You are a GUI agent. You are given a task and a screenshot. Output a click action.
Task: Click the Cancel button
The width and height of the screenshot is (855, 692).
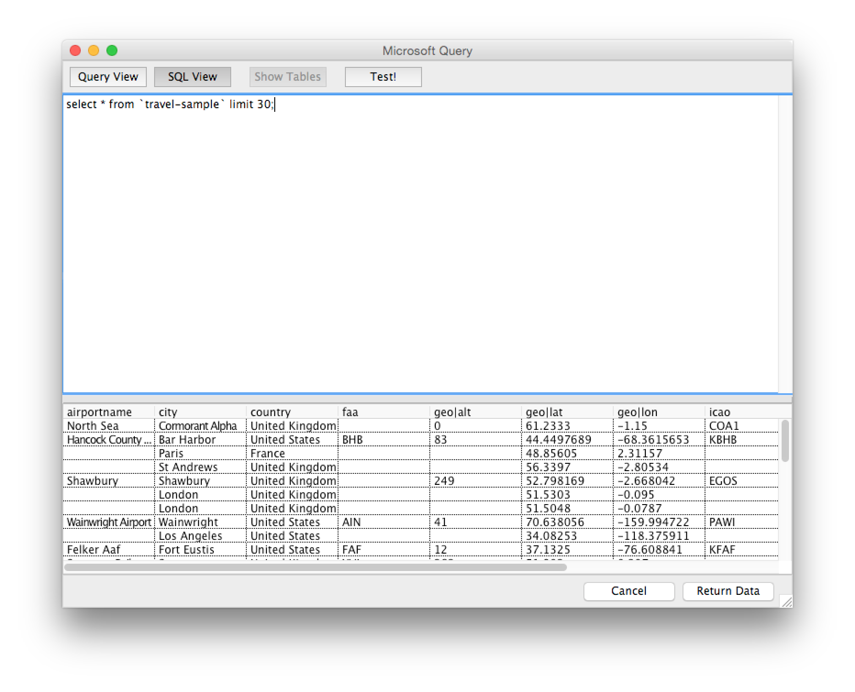coord(629,591)
